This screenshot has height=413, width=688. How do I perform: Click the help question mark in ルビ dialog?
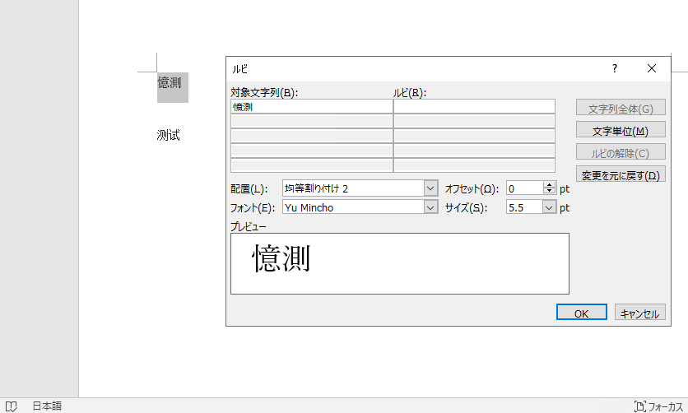[x=614, y=68]
